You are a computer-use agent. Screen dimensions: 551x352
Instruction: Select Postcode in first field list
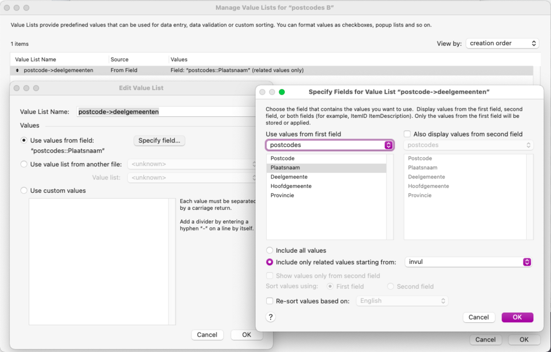click(282, 158)
